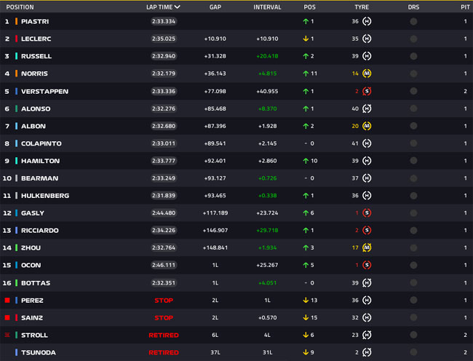Click Ricciardo's DRS indicator dot
473x361 pixels.
(x=413, y=231)
